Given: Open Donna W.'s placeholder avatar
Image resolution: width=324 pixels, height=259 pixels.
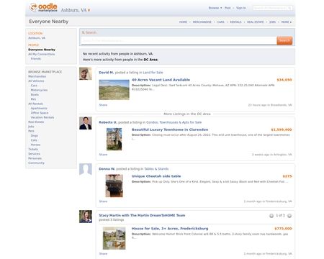Looking at the screenshot, I should pyautogui.click(x=86, y=170).
